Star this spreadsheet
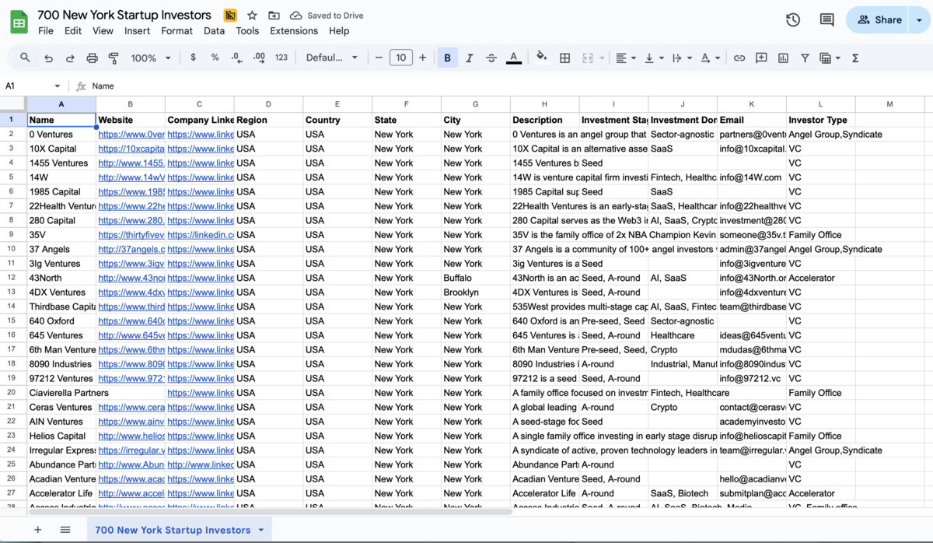This screenshot has width=933, height=543. [252, 16]
